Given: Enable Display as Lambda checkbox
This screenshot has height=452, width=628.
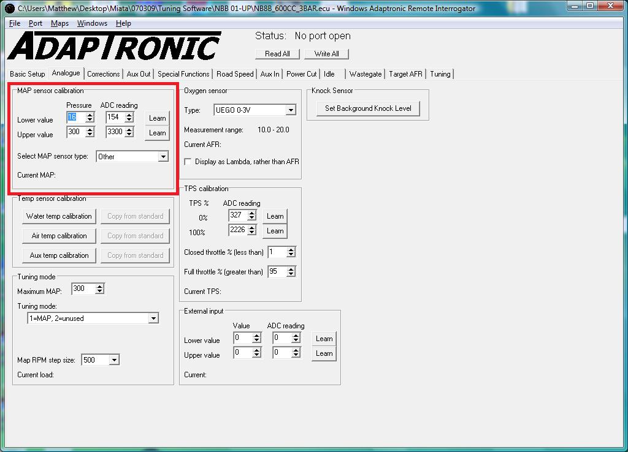Looking at the screenshot, I should pyautogui.click(x=188, y=162).
